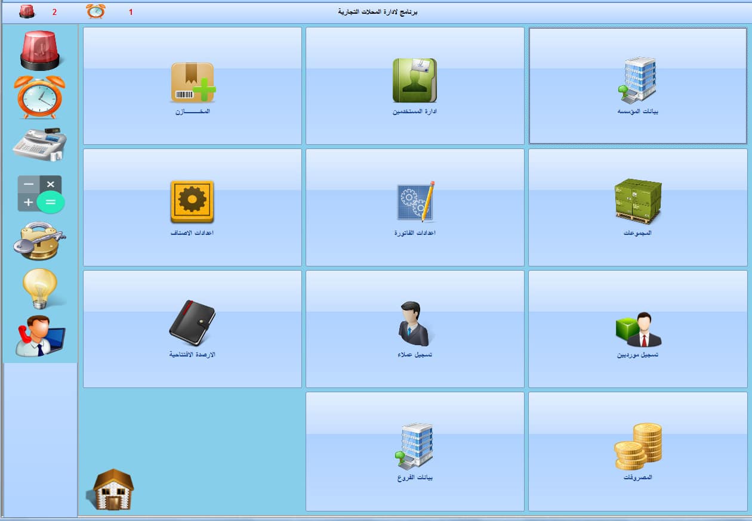Click the red siren alert sidebar icon
This screenshot has height=521, width=752.
tap(40, 51)
